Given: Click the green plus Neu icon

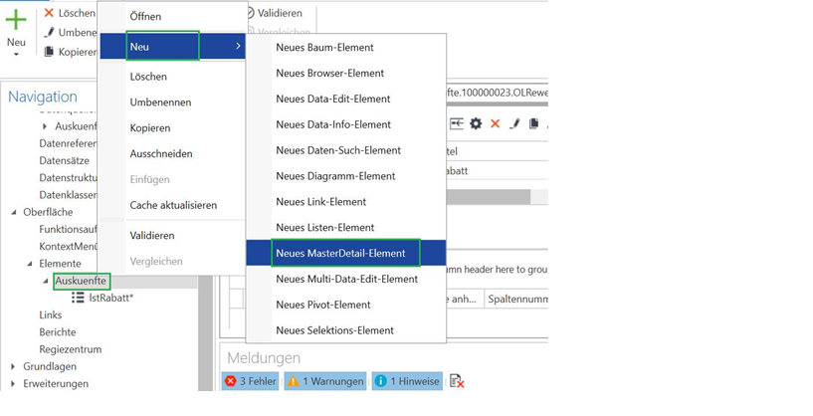Looking at the screenshot, I should pos(16,21).
